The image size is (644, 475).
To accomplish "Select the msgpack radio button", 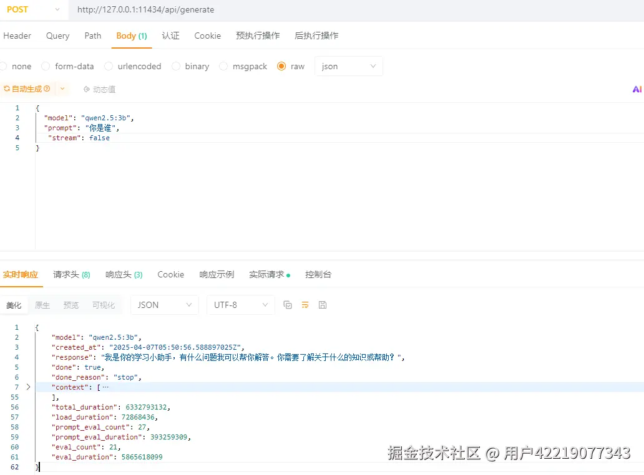I will (x=223, y=66).
